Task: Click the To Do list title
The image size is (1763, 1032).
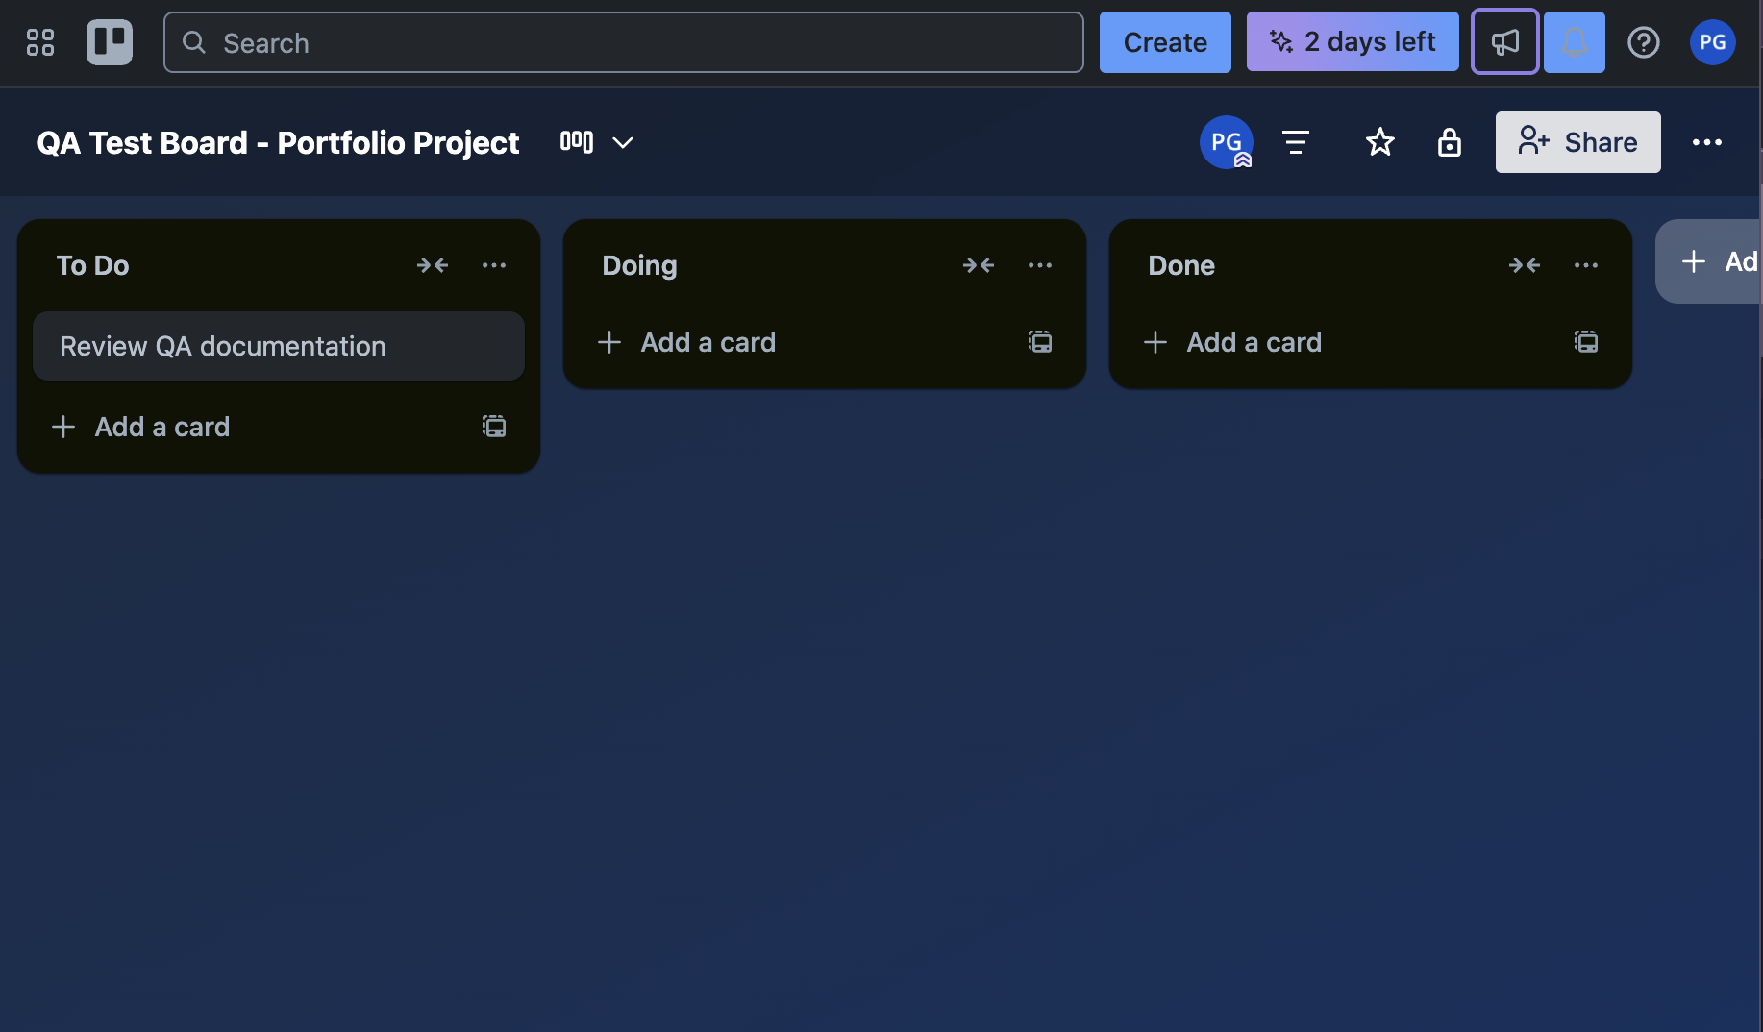Action: [93, 265]
